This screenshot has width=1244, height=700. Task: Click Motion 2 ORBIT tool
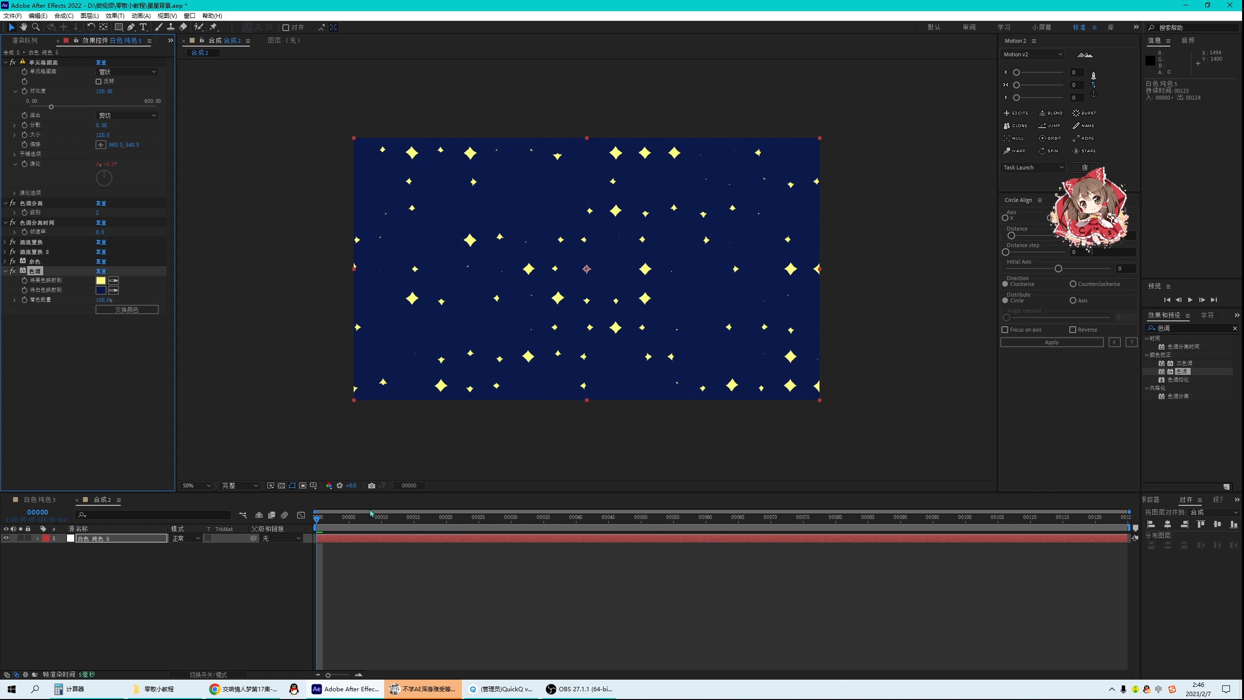[x=1050, y=138]
